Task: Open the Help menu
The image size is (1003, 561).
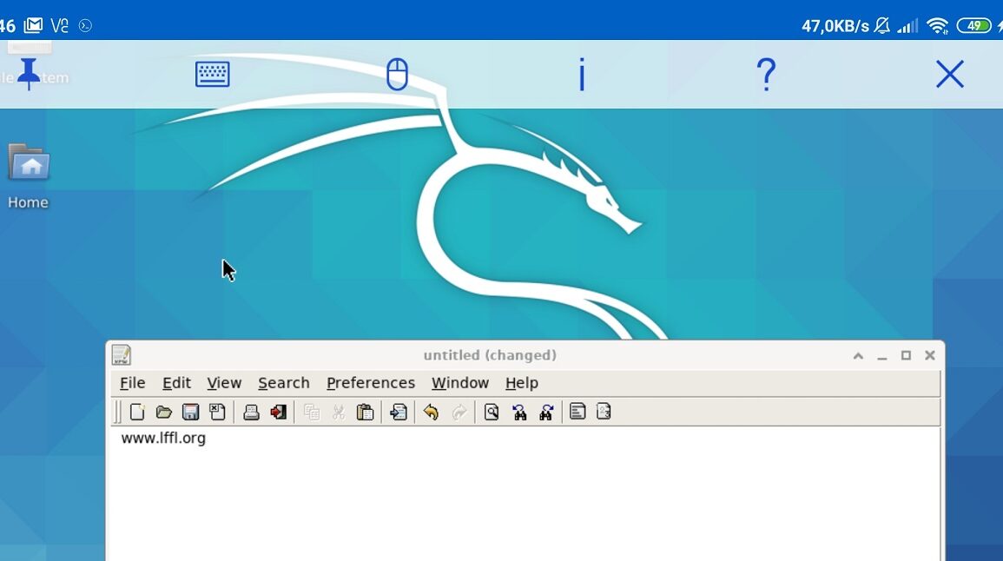Action: [x=521, y=382]
